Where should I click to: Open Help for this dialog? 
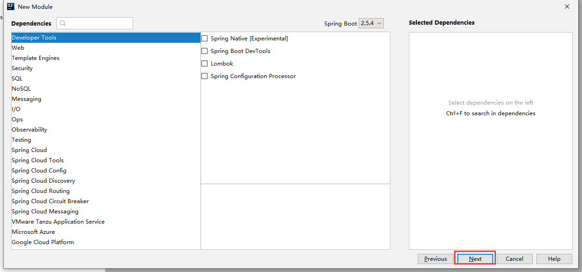point(554,259)
